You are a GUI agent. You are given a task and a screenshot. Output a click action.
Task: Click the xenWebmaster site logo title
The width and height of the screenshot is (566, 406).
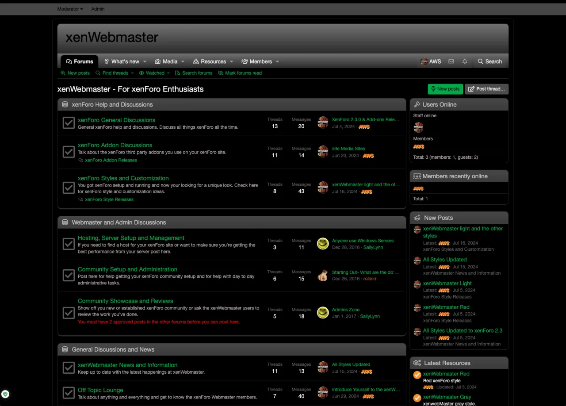point(112,37)
